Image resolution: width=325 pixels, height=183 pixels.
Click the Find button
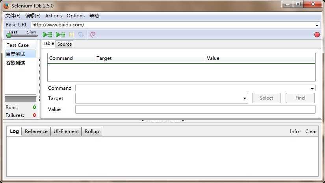[x=300, y=98]
